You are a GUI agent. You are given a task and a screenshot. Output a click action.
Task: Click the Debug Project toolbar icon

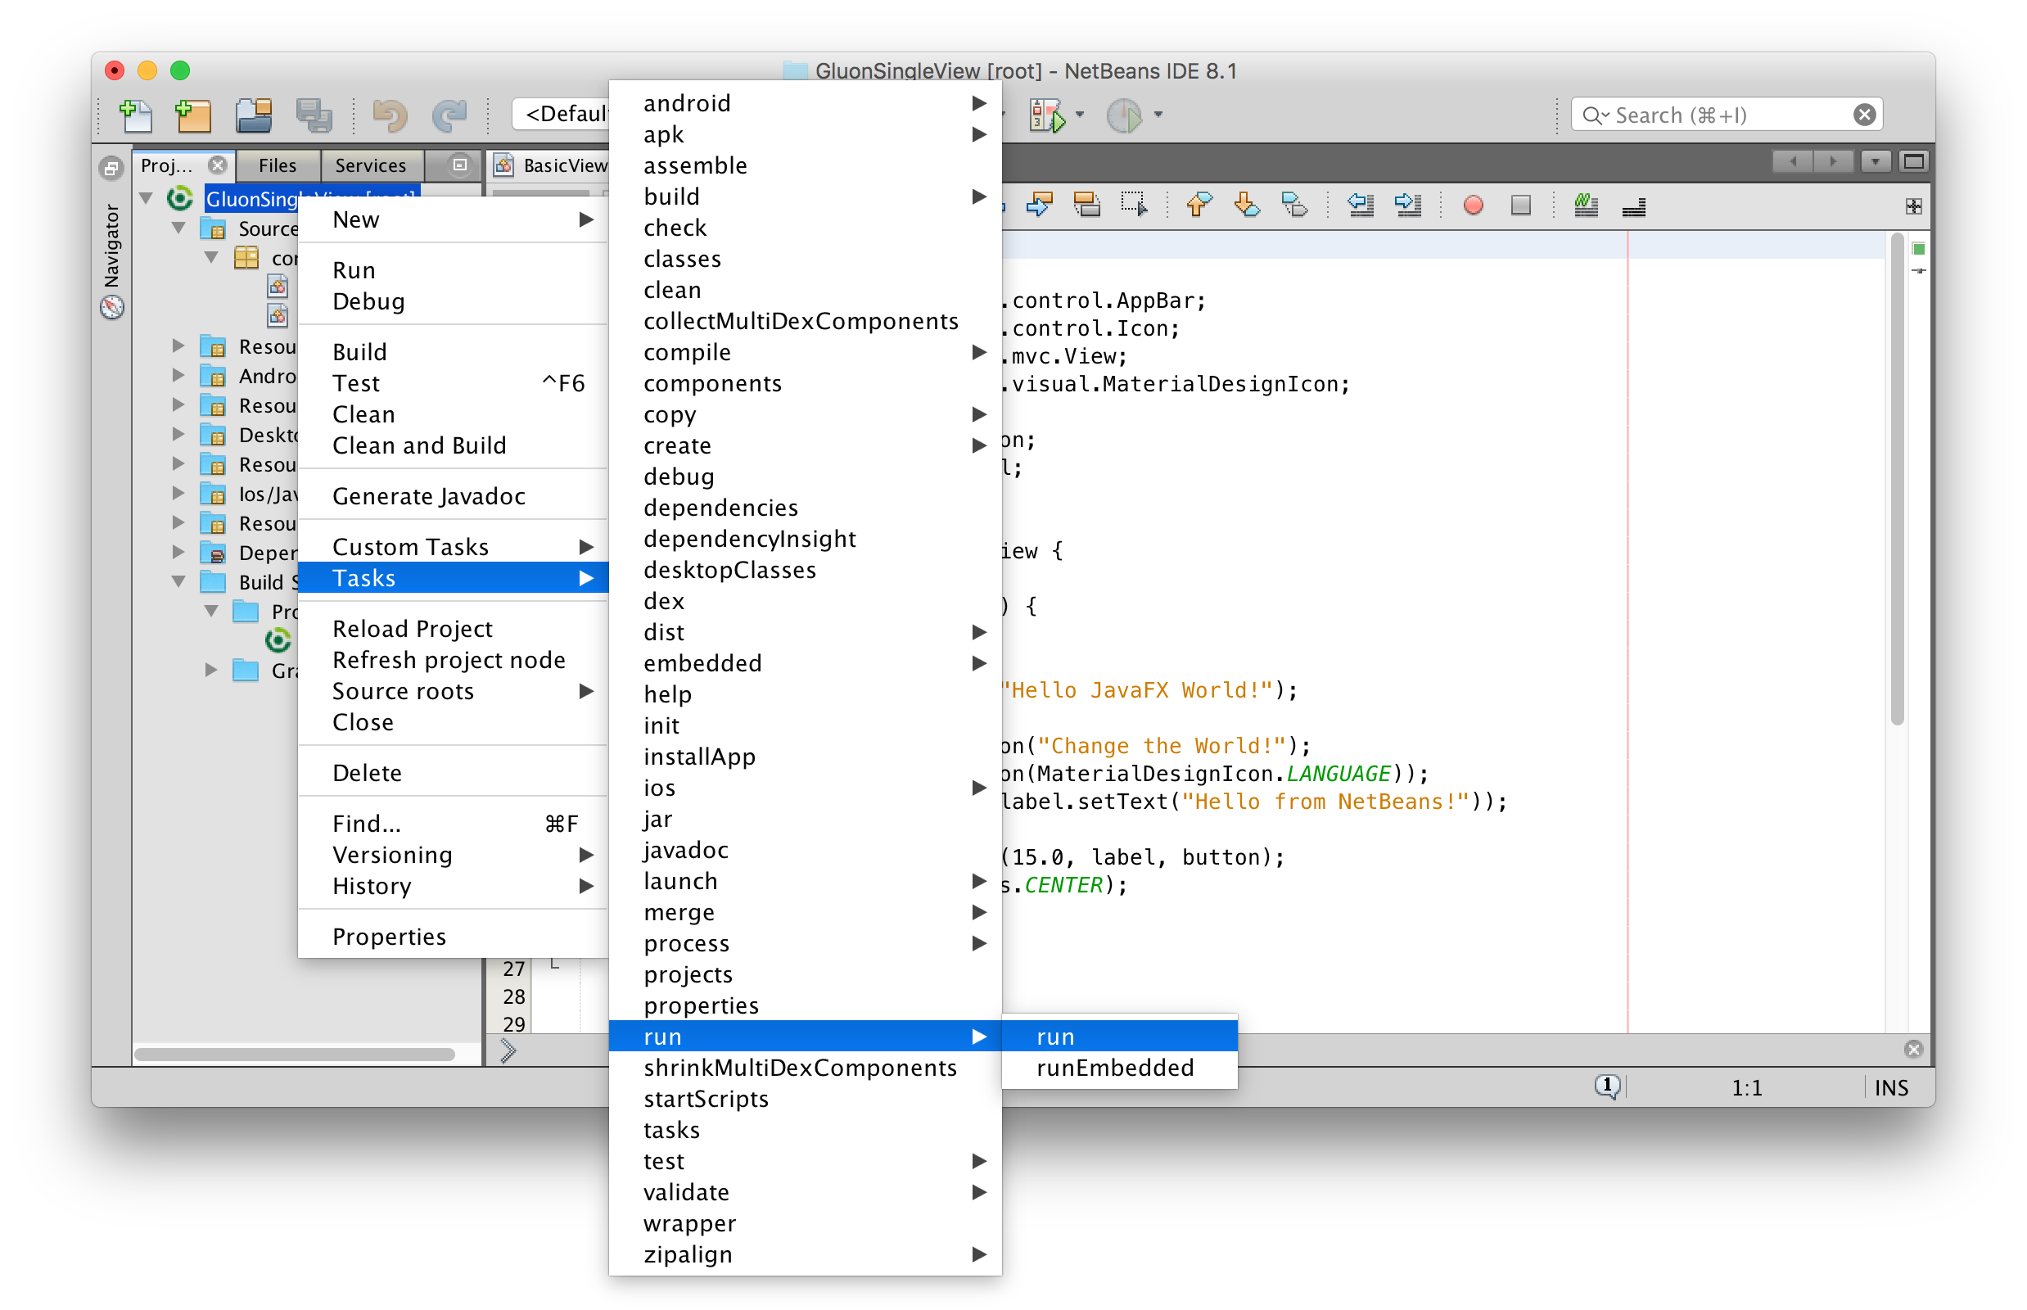tap(1048, 115)
